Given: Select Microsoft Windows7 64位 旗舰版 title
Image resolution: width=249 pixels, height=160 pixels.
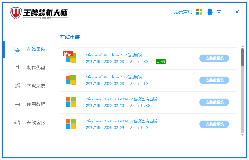Looking at the screenshot, I should pyautogui.click(x=114, y=55).
